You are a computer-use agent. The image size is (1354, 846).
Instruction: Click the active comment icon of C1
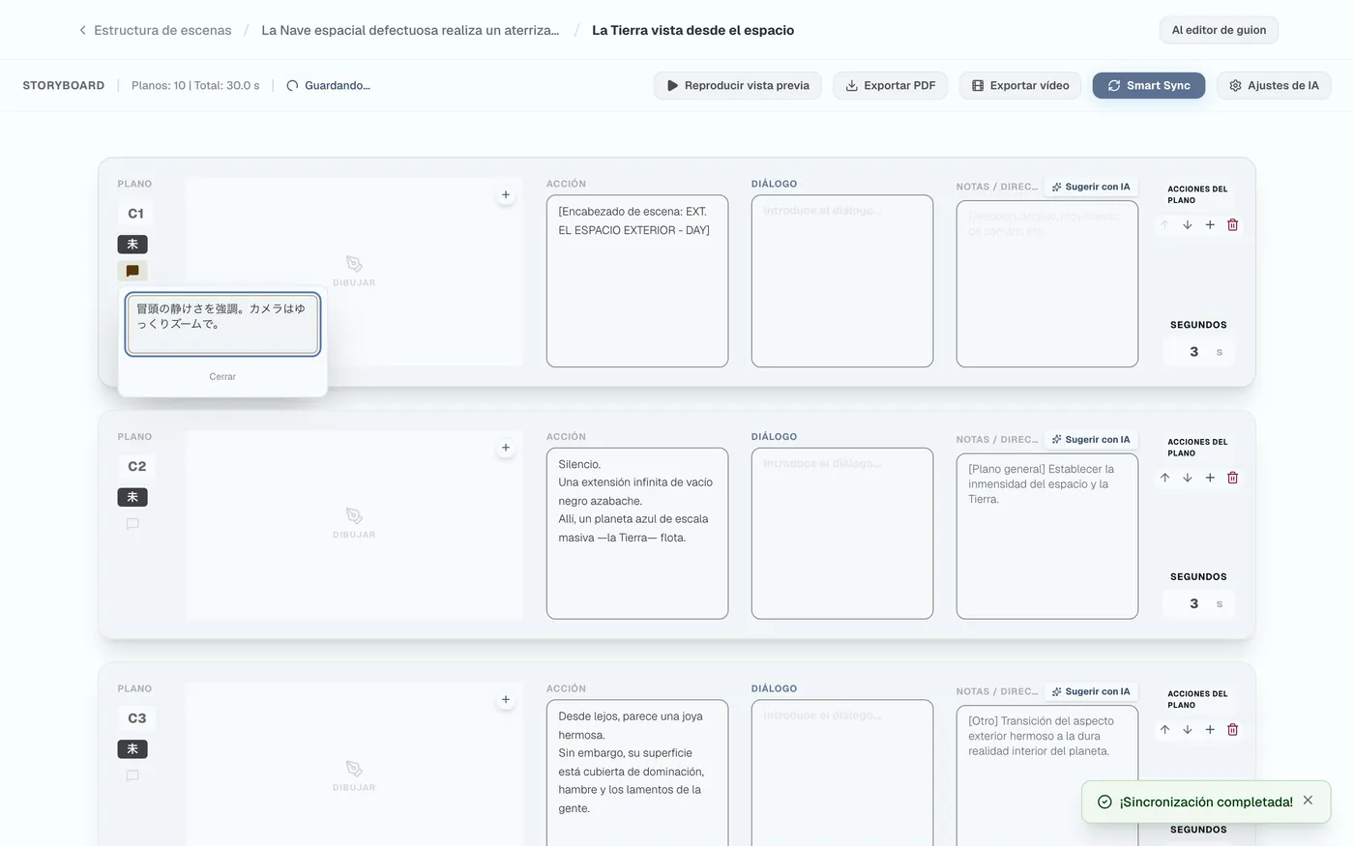point(132,271)
